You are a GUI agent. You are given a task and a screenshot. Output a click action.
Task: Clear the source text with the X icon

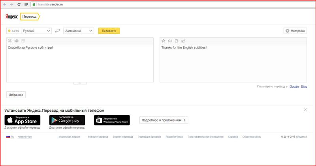point(9,41)
